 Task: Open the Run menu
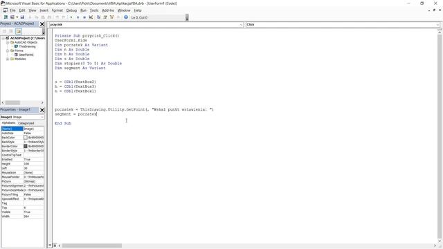(x=83, y=10)
